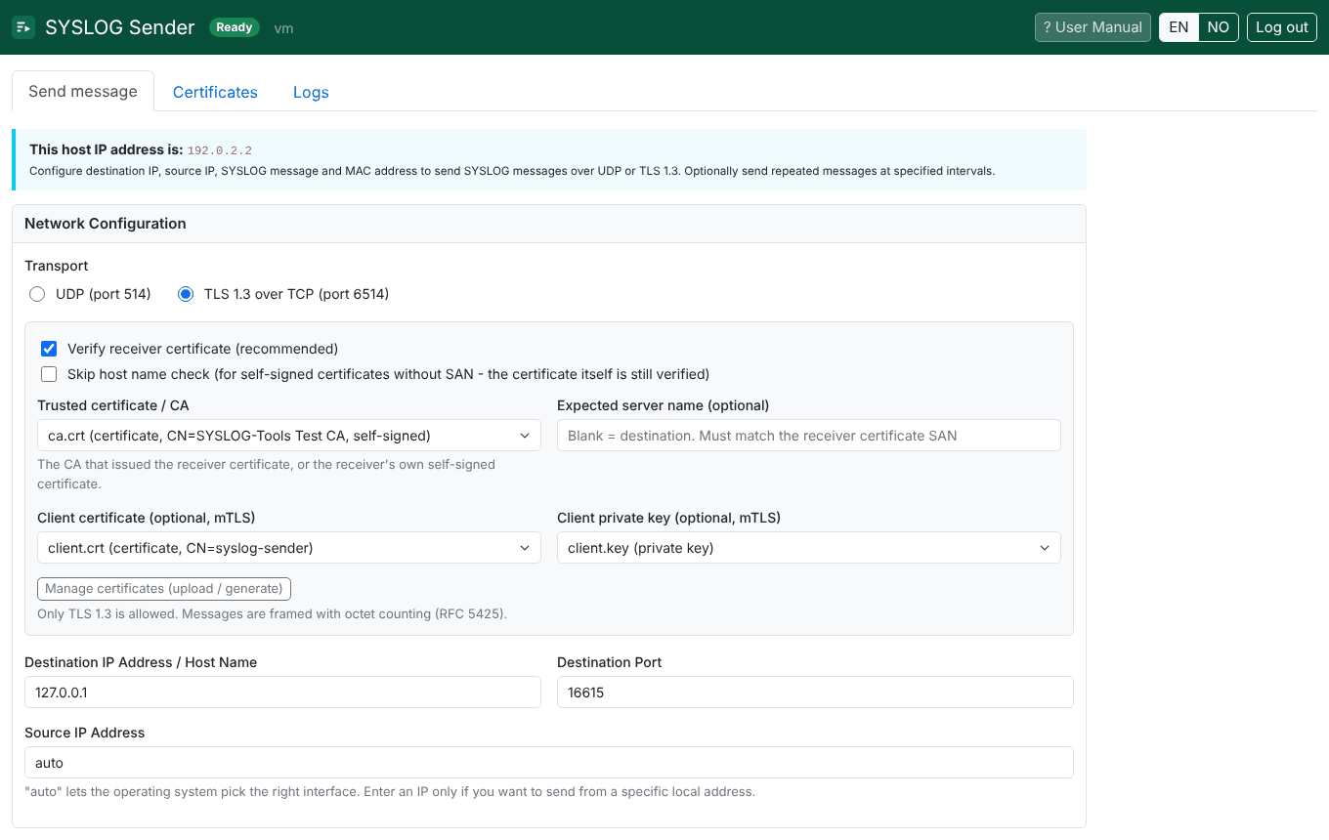Switch to the Send message tab
This screenshot has height=840, width=1329.
click(x=83, y=91)
